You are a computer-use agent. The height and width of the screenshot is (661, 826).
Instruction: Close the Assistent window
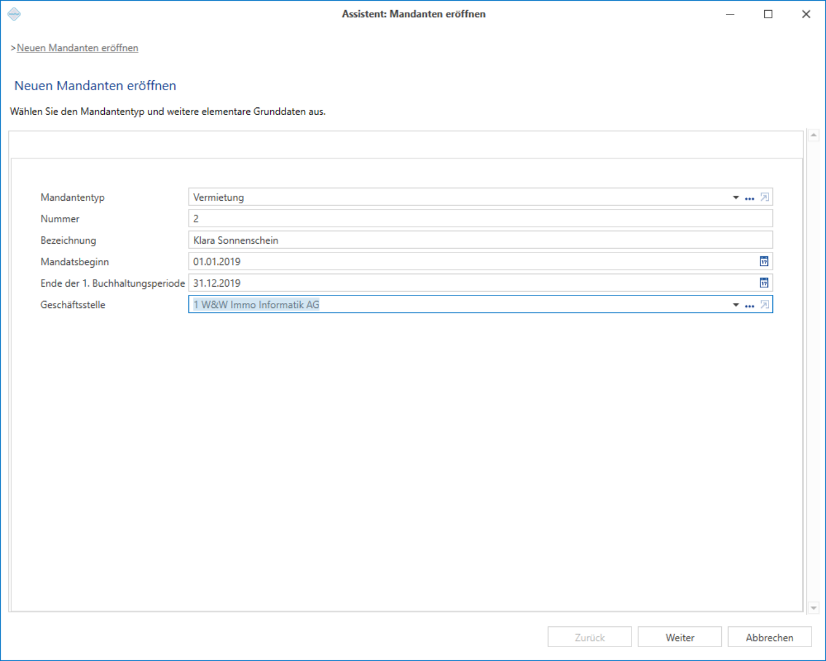pyautogui.click(x=806, y=14)
